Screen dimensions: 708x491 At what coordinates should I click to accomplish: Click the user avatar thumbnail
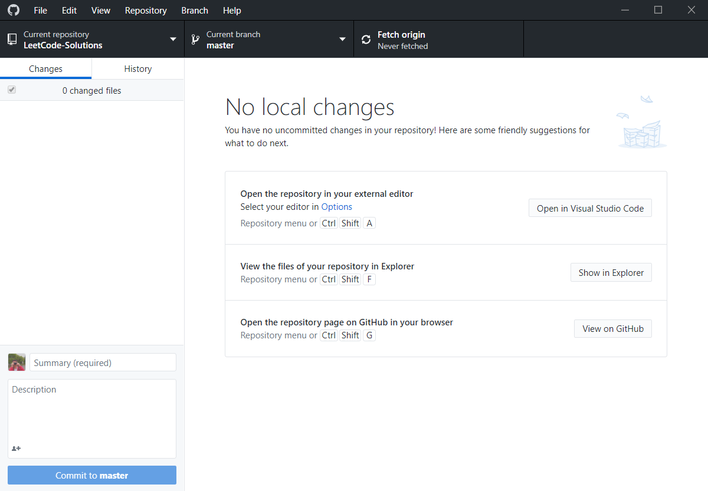(x=17, y=362)
